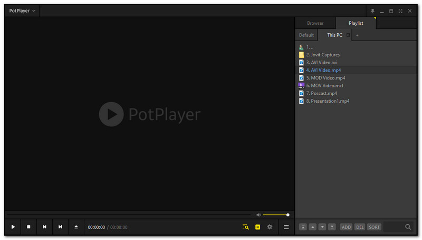Viewport: 422px width, 240px height.
Task: Adjust the yellow volume slider
Action: pyautogui.click(x=276, y=215)
